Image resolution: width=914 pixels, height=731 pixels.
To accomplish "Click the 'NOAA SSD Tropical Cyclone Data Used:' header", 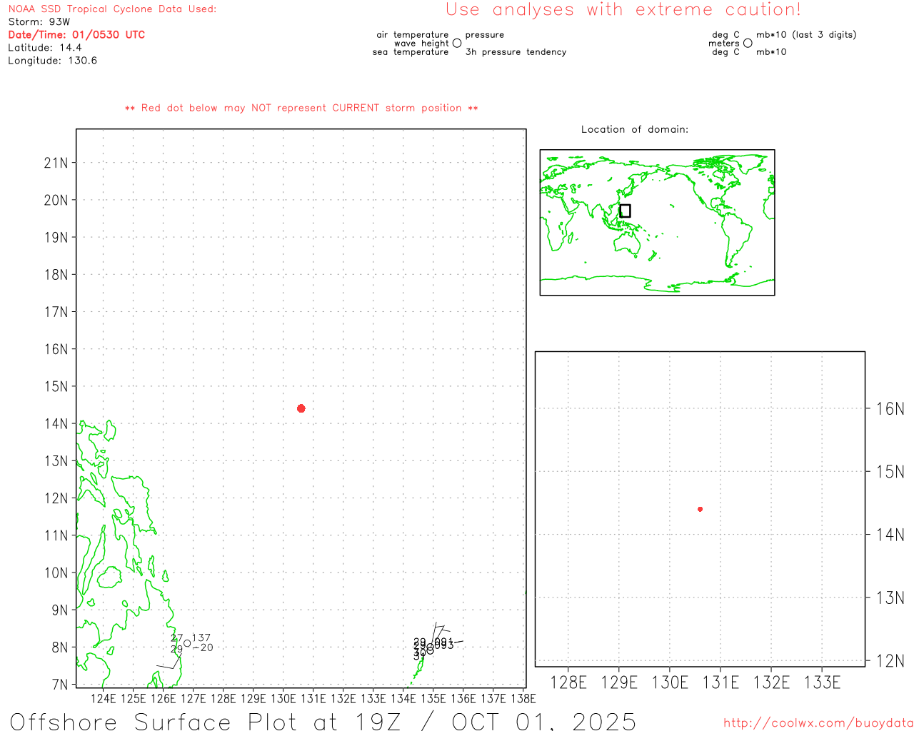I will click(112, 9).
